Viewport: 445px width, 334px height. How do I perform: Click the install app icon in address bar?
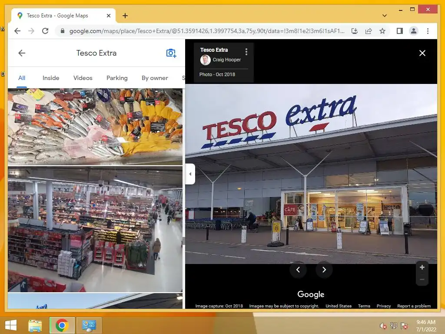click(355, 31)
